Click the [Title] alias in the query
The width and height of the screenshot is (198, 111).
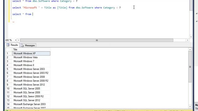[x=62, y=7]
